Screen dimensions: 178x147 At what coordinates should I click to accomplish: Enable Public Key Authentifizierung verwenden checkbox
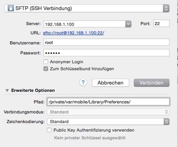coord(49,130)
